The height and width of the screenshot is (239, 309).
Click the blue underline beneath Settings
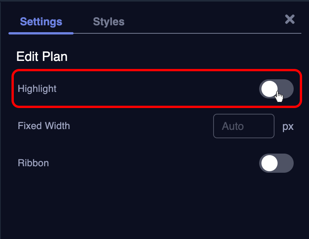41,33
